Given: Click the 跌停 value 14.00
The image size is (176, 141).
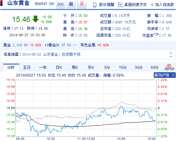Looking at the screenshot, I should point(43,28).
